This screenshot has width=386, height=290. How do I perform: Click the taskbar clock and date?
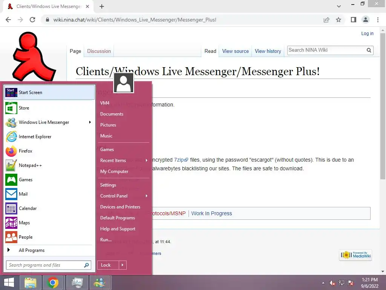369,283
